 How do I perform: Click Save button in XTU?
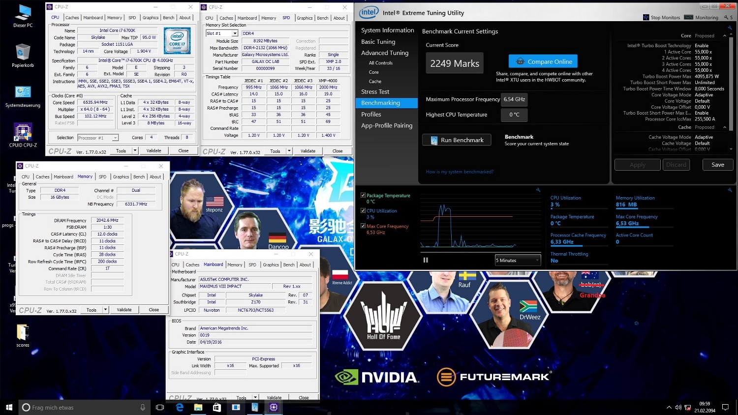(x=717, y=165)
